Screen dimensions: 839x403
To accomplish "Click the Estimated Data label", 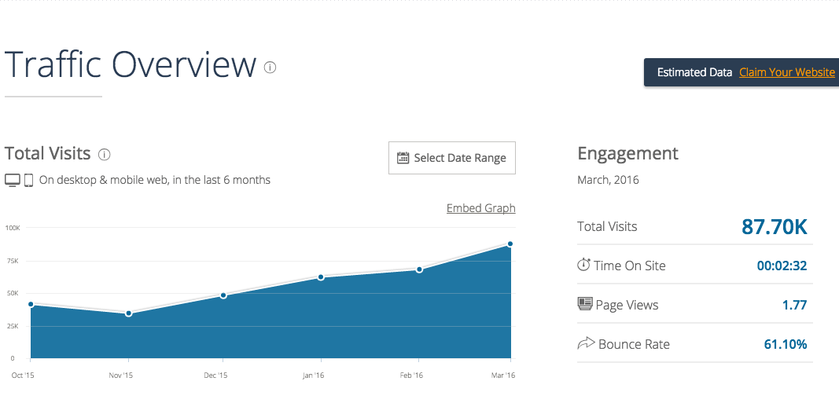I will tap(694, 72).
